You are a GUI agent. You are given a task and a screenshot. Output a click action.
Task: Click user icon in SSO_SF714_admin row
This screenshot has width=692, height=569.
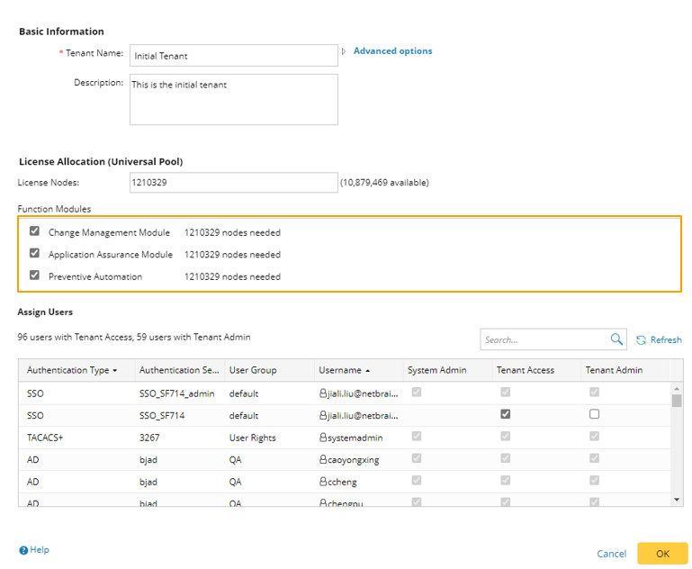(323, 393)
